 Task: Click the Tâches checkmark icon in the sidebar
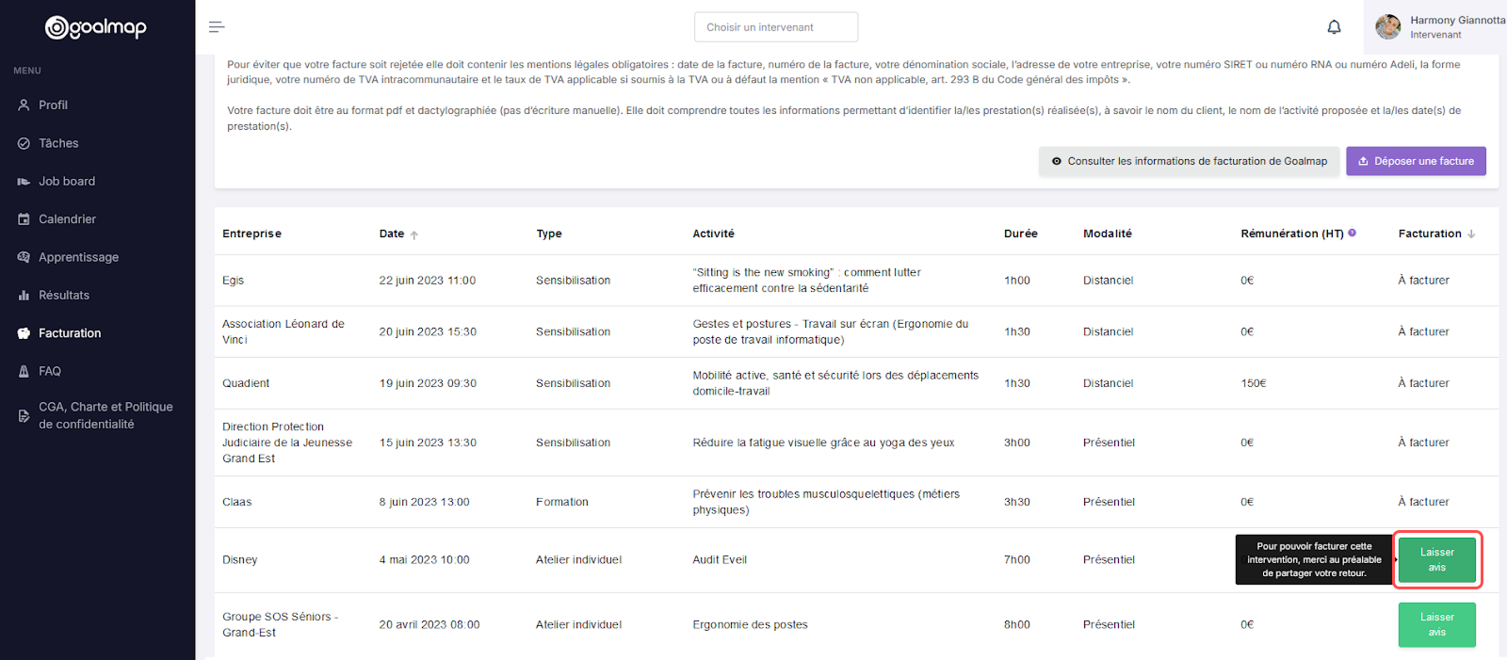click(x=24, y=143)
